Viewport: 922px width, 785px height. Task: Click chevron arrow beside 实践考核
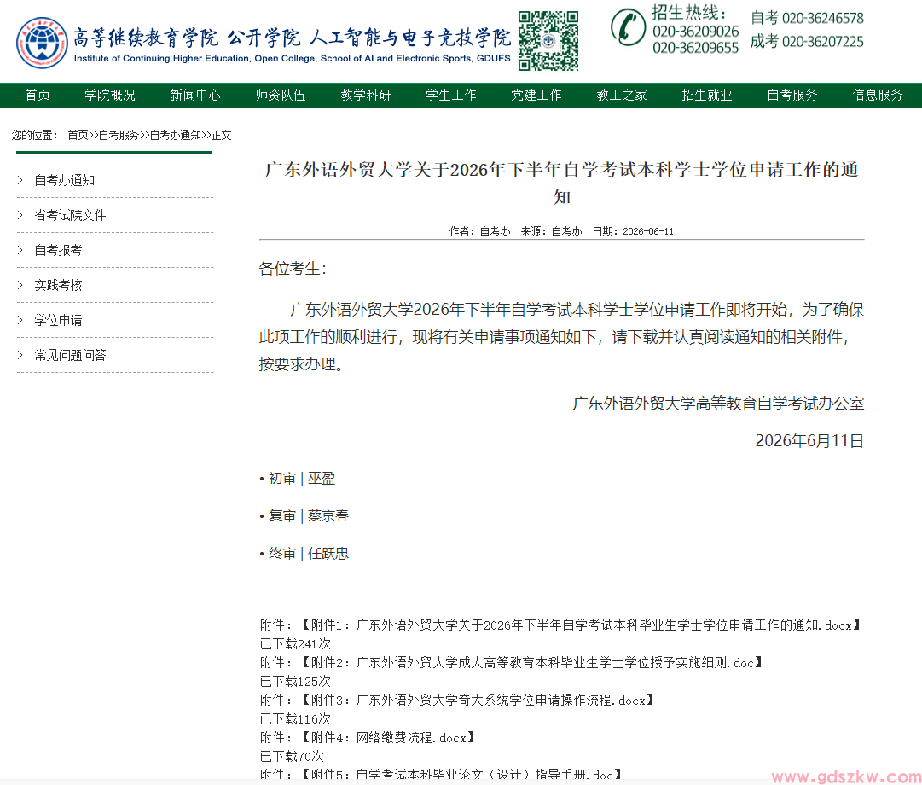pyautogui.click(x=20, y=285)
